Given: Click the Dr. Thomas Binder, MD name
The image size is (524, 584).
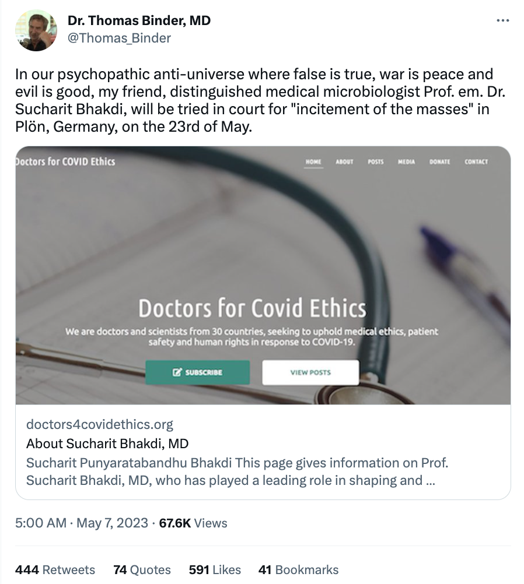Looking at the screenshot, I should (139, 21).
